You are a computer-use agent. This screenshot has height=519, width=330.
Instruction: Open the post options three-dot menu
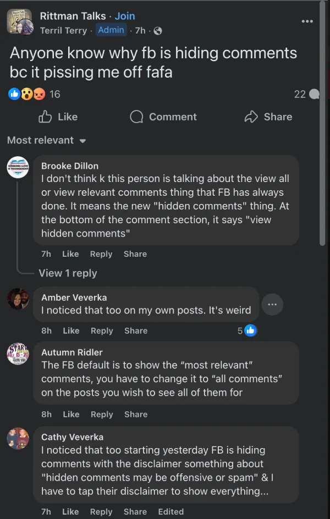coord(307,21)
